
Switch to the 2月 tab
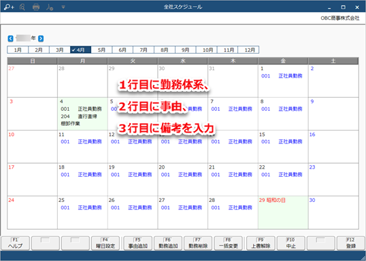[39, 50]
